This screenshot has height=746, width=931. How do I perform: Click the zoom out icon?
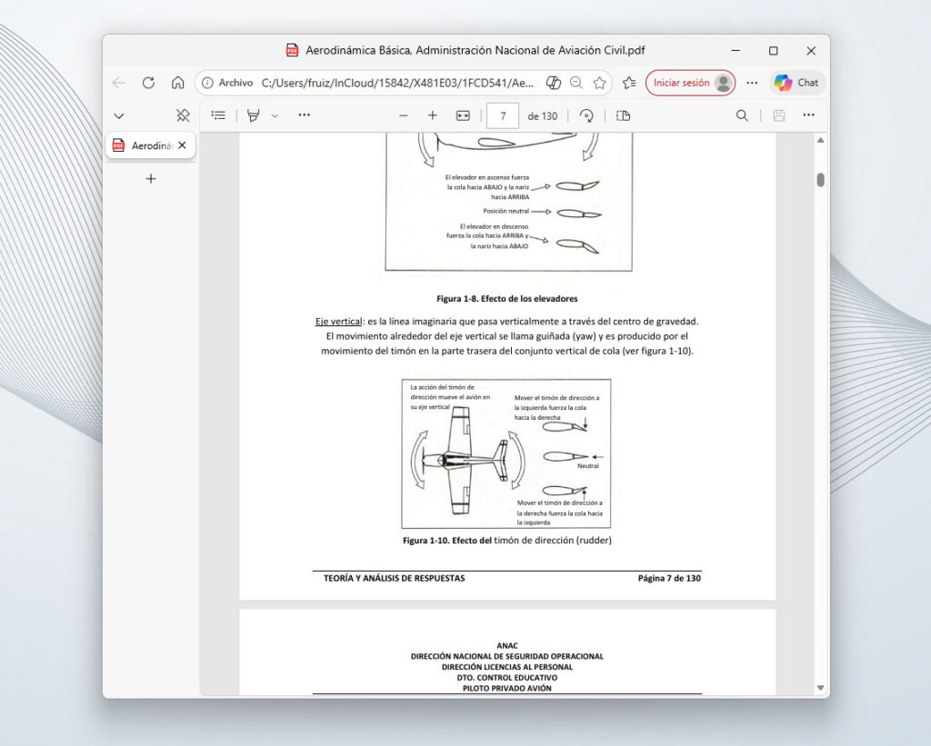pos(404,115)
